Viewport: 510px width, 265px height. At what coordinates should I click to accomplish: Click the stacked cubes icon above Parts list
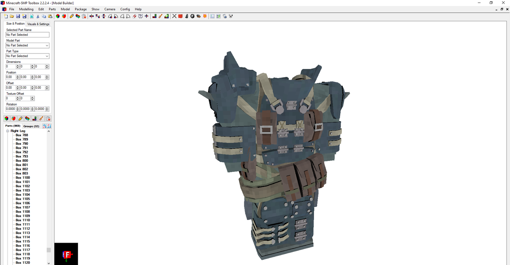click(x=27, y=118)
